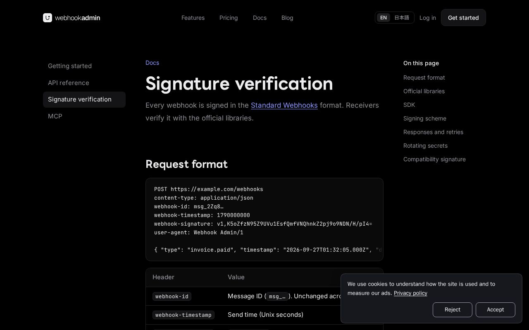Click the webhookadmin brand wordmark

78,18
